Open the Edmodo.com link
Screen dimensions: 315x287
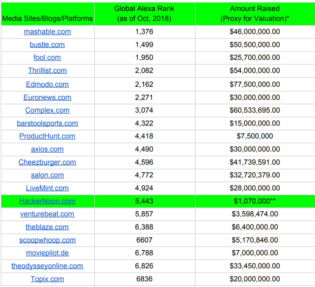click(47, 84)
